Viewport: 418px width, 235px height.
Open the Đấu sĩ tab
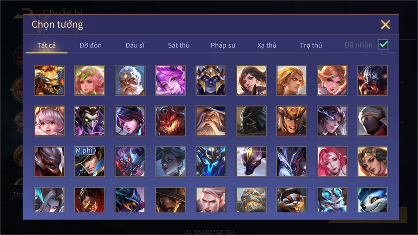click(135, 46)
